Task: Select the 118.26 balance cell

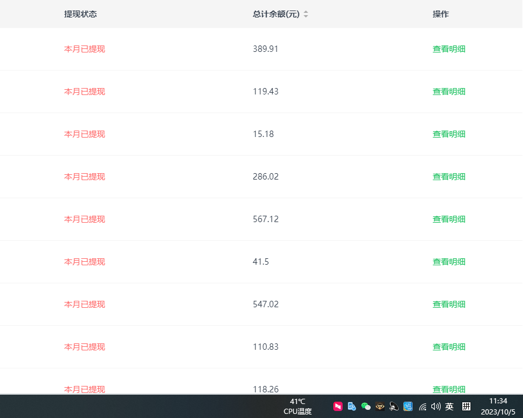Action: (x=266, y=389)
